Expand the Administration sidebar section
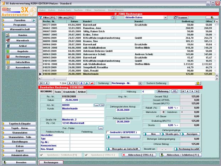This screenshot has height=166, width=221. pos(19,155)
